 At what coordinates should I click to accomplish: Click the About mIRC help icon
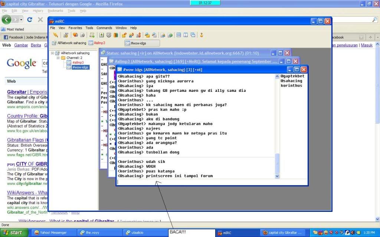[x=202, y=35]
